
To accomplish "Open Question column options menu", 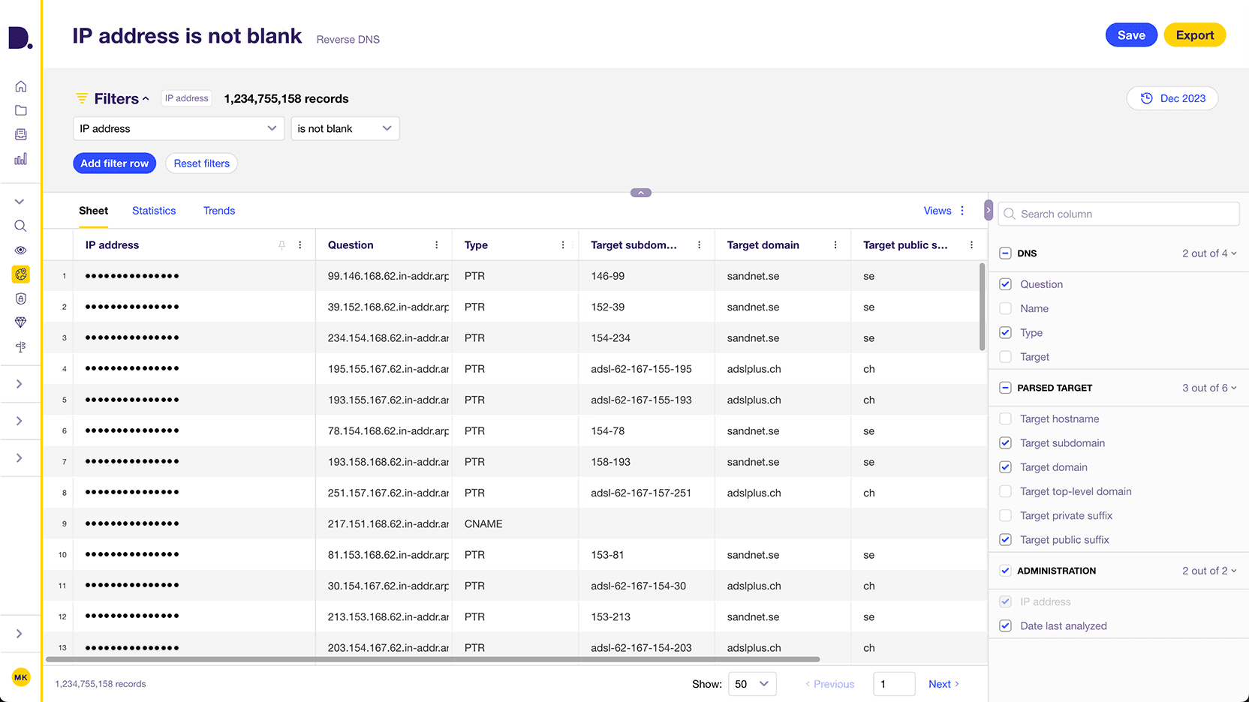I will (x=437, y=245).
